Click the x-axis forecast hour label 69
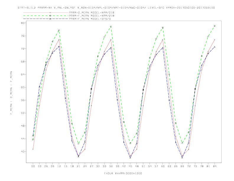Viewport: 234px width, 181px height. pos(182,166)
